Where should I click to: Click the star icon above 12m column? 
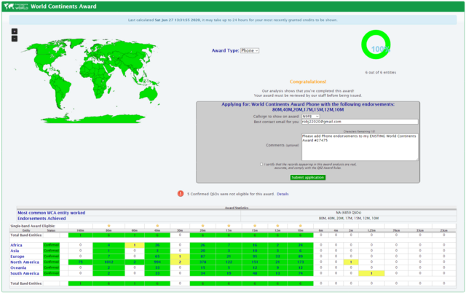(x=277, y=226)
